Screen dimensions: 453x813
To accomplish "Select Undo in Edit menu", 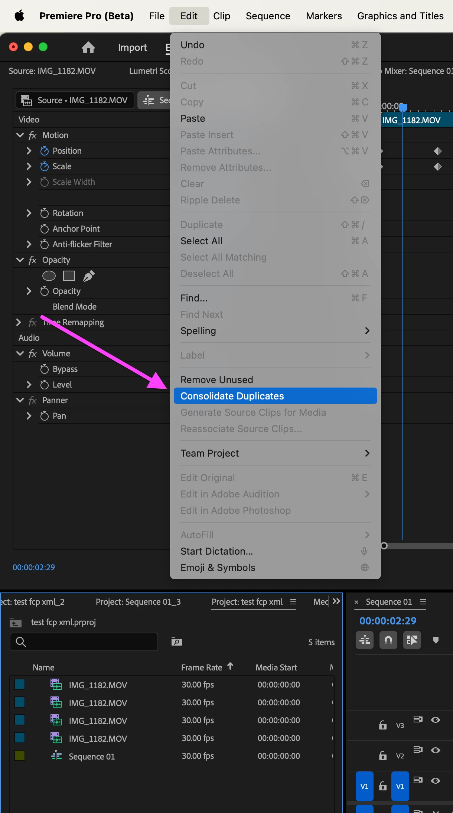I will coord(275,45).
